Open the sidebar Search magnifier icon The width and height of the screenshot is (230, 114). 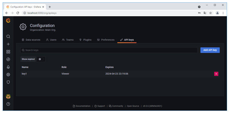point(8,36)
